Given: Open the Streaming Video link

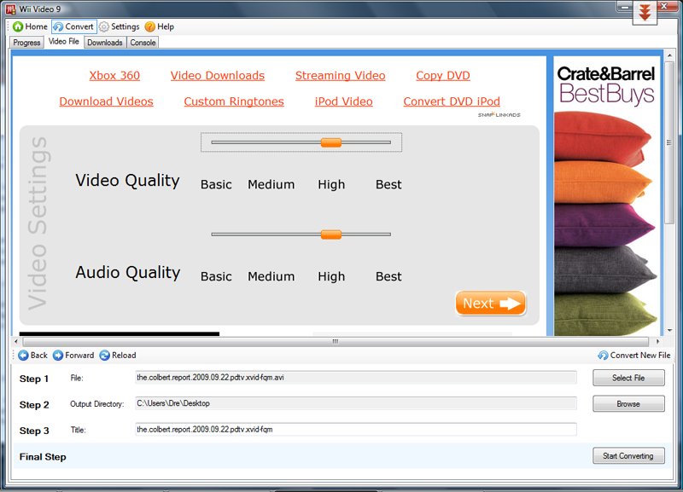Looking at the screenshot, I should coord(340,76).
